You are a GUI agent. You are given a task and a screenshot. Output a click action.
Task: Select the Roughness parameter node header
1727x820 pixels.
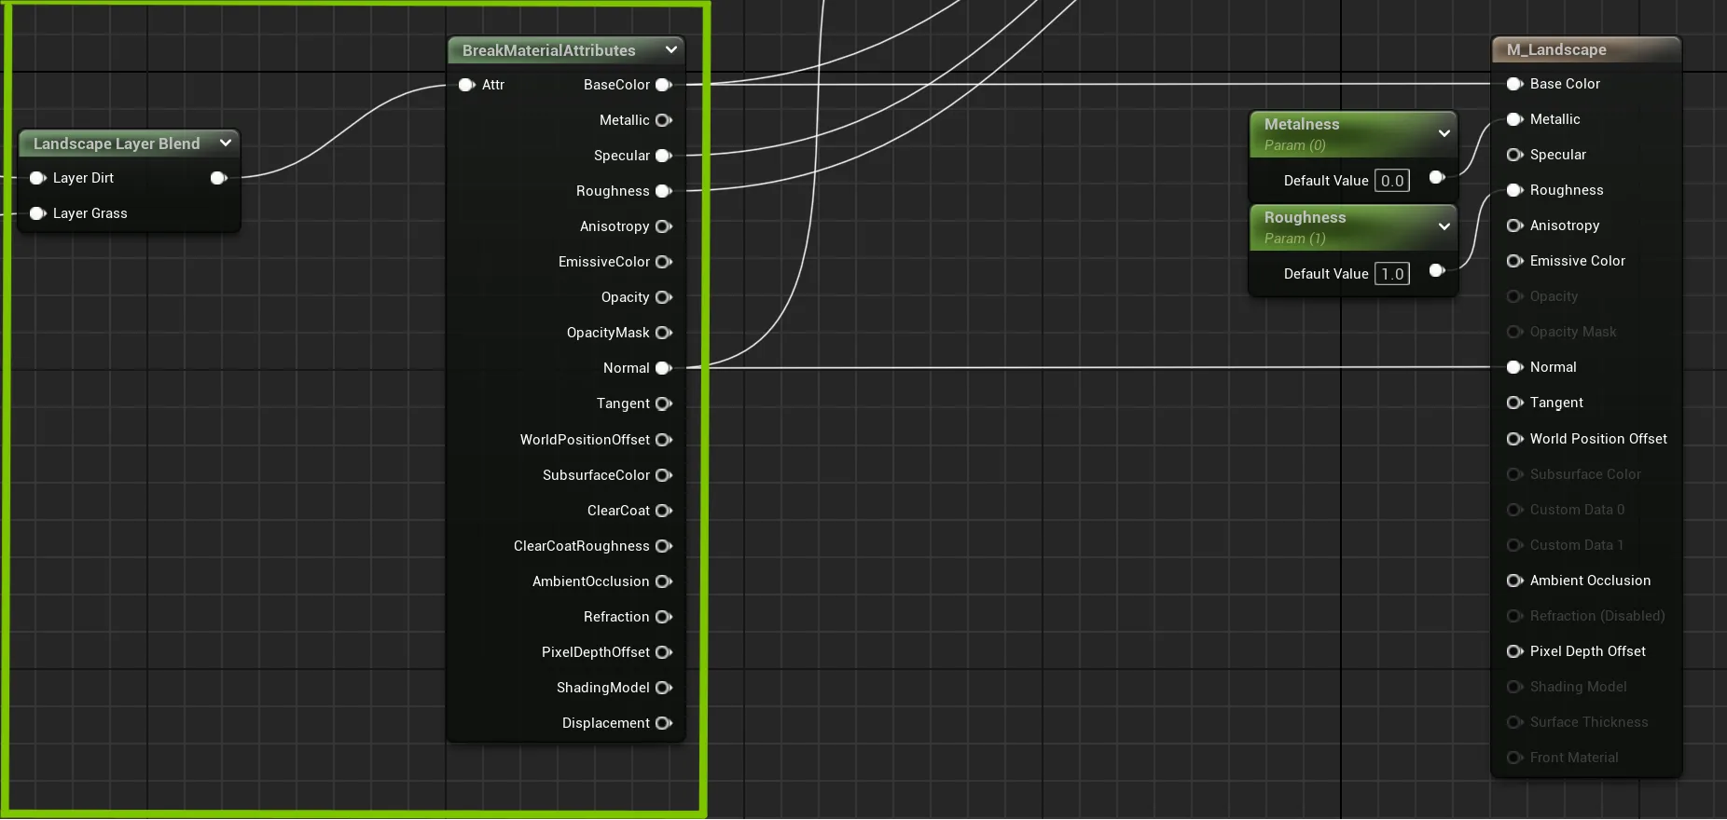click(1352, 227)
